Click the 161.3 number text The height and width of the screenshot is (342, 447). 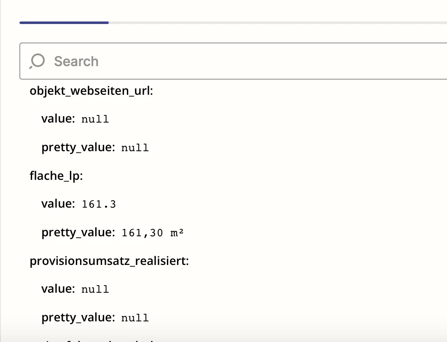pyautogui.click(x=99, y=204)
